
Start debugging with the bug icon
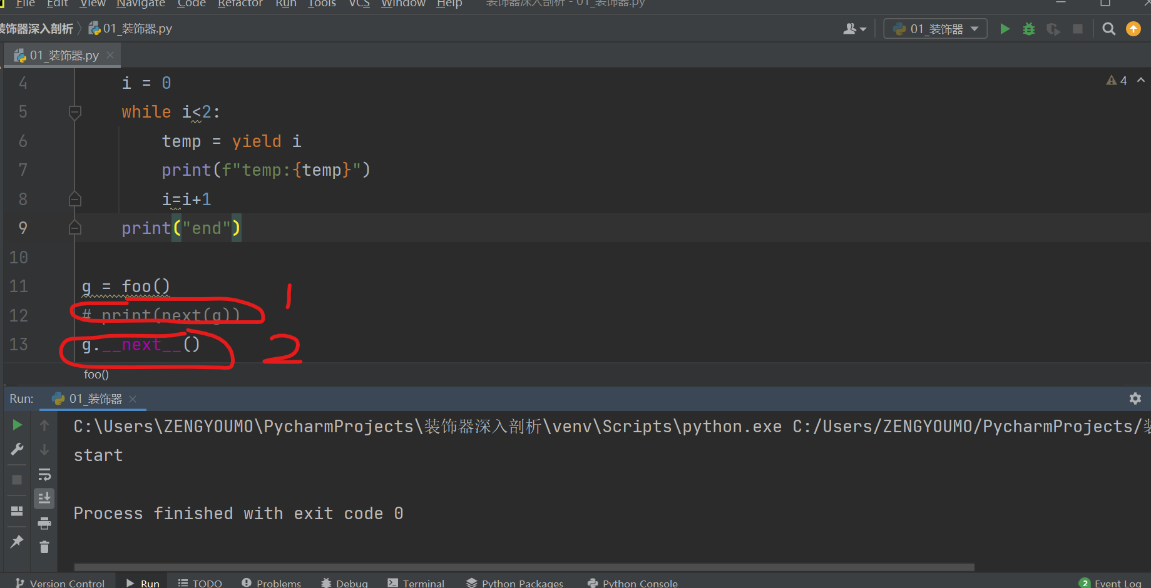[1029, 29]
